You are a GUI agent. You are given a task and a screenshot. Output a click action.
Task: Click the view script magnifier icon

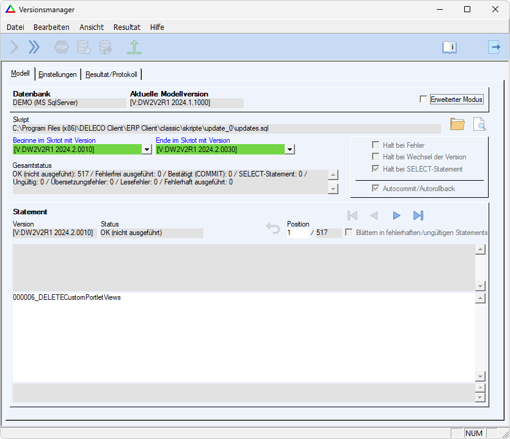[479, 124]
